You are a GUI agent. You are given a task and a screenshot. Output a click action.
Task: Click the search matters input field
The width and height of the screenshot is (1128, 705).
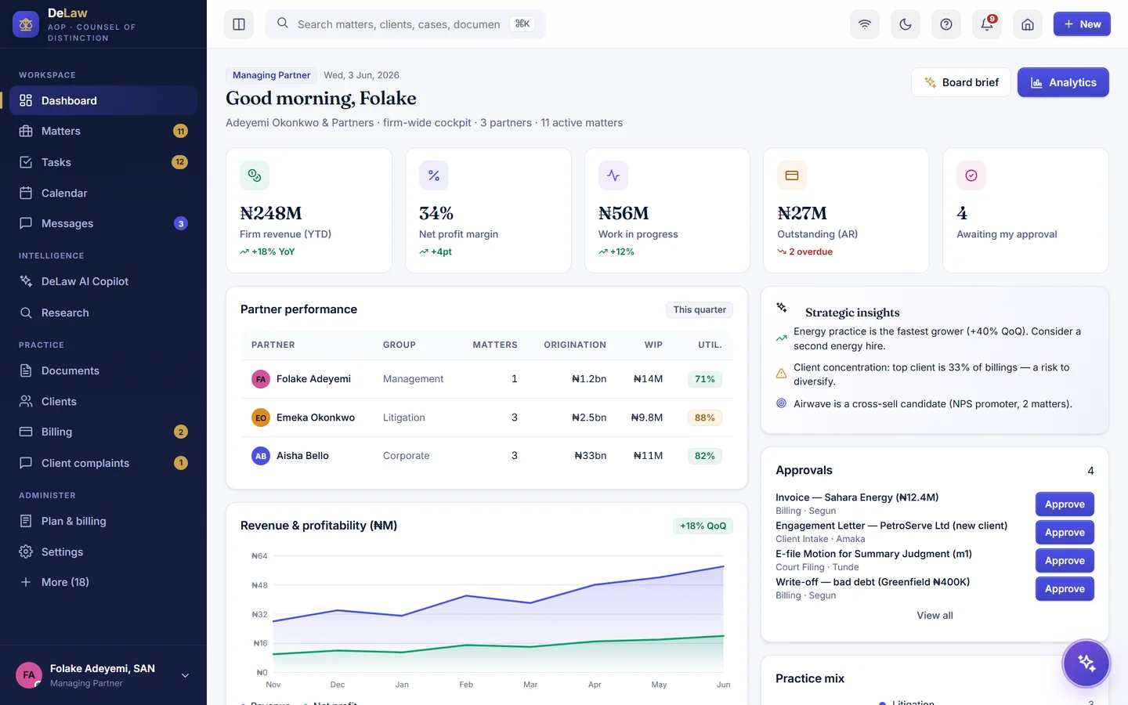point(405,24)
